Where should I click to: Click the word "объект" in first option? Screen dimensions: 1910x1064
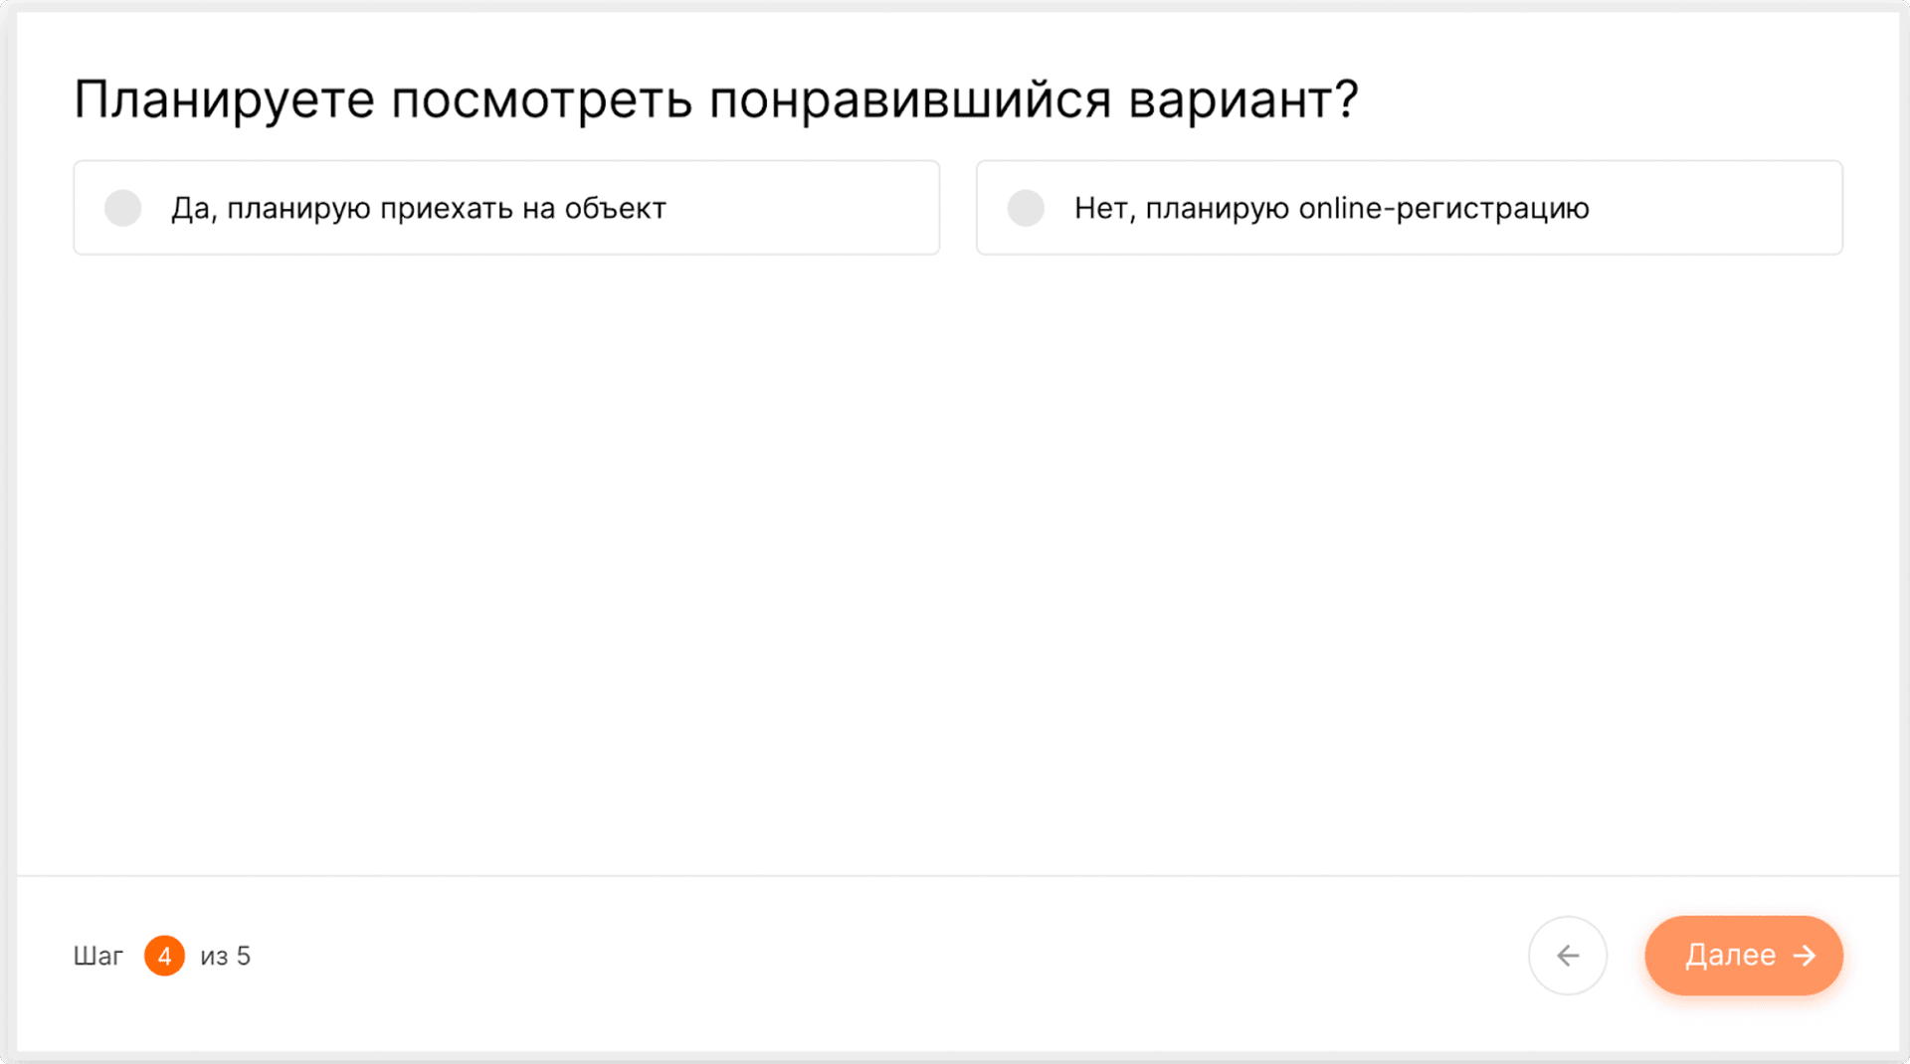[615, 209]
